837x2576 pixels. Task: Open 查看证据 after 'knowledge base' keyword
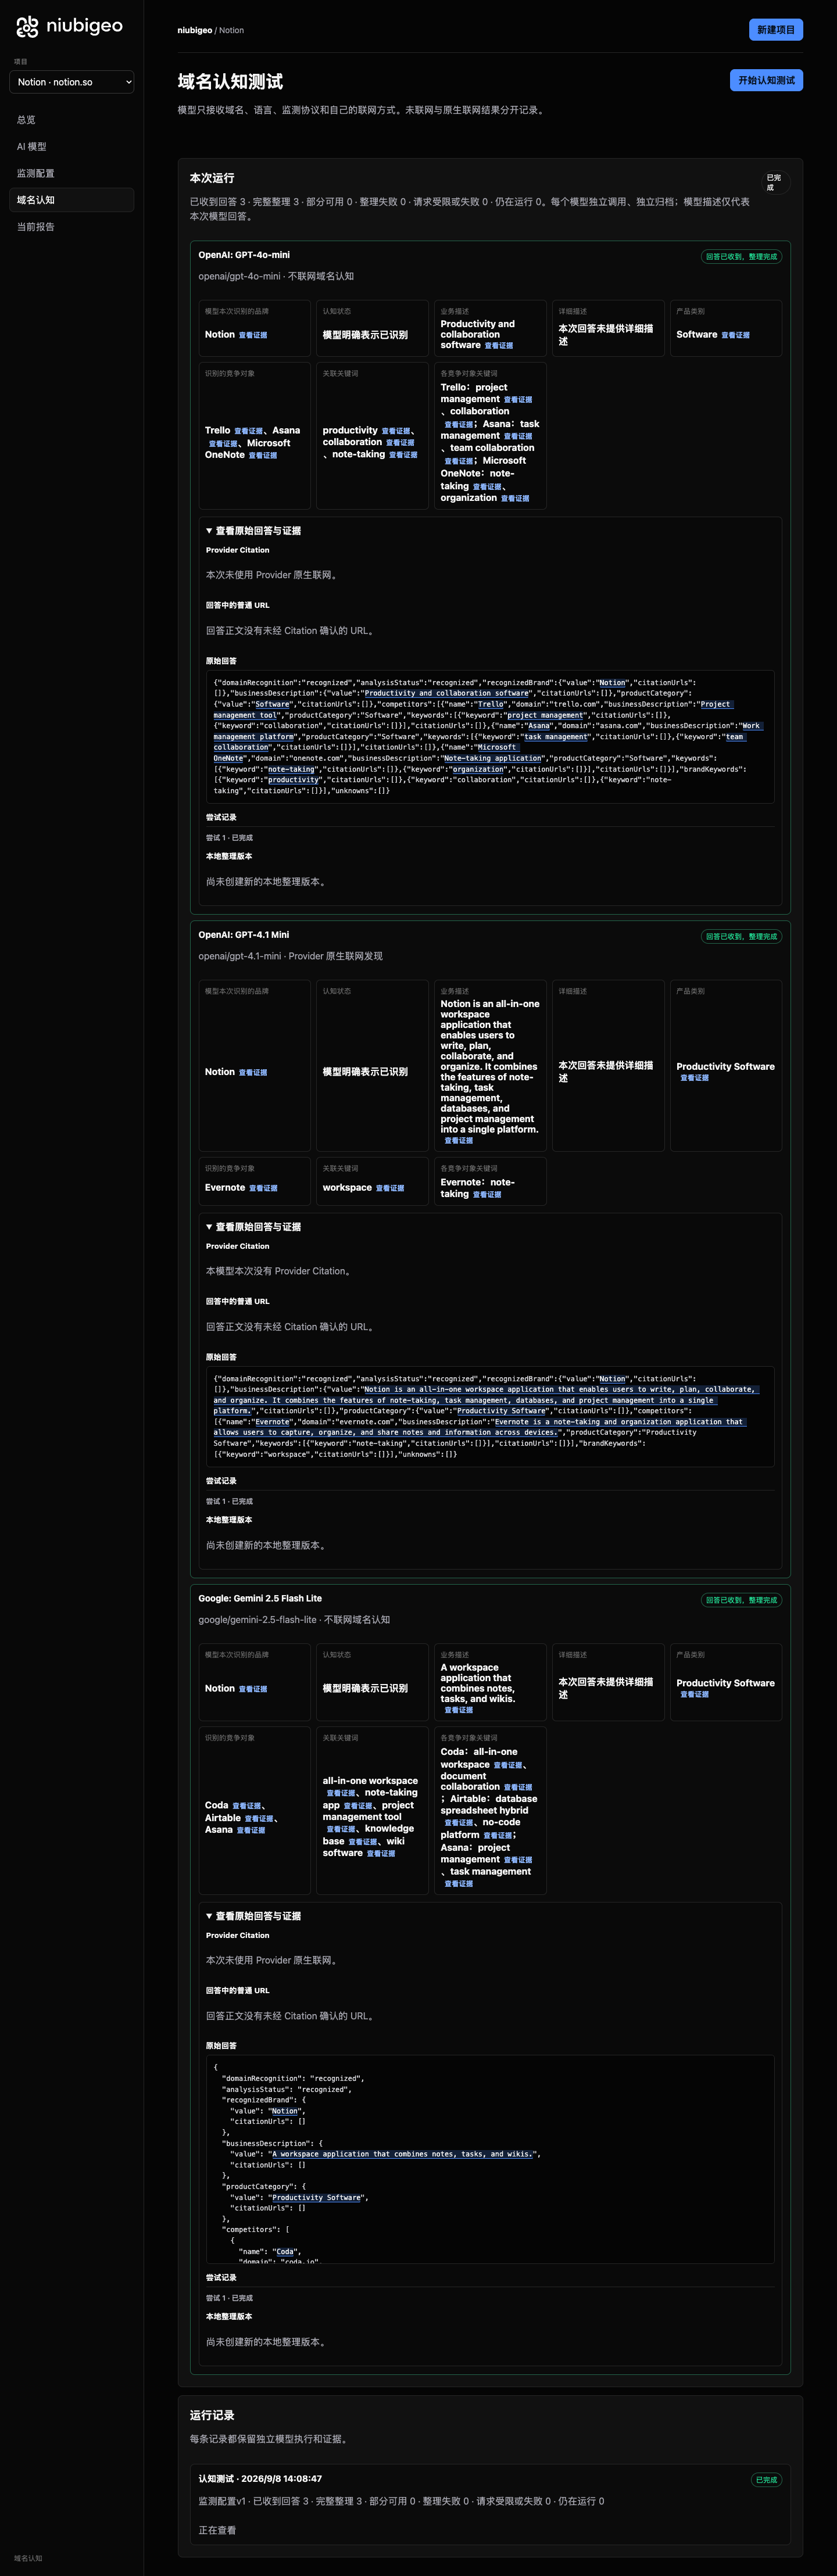tap(363, 1842)
